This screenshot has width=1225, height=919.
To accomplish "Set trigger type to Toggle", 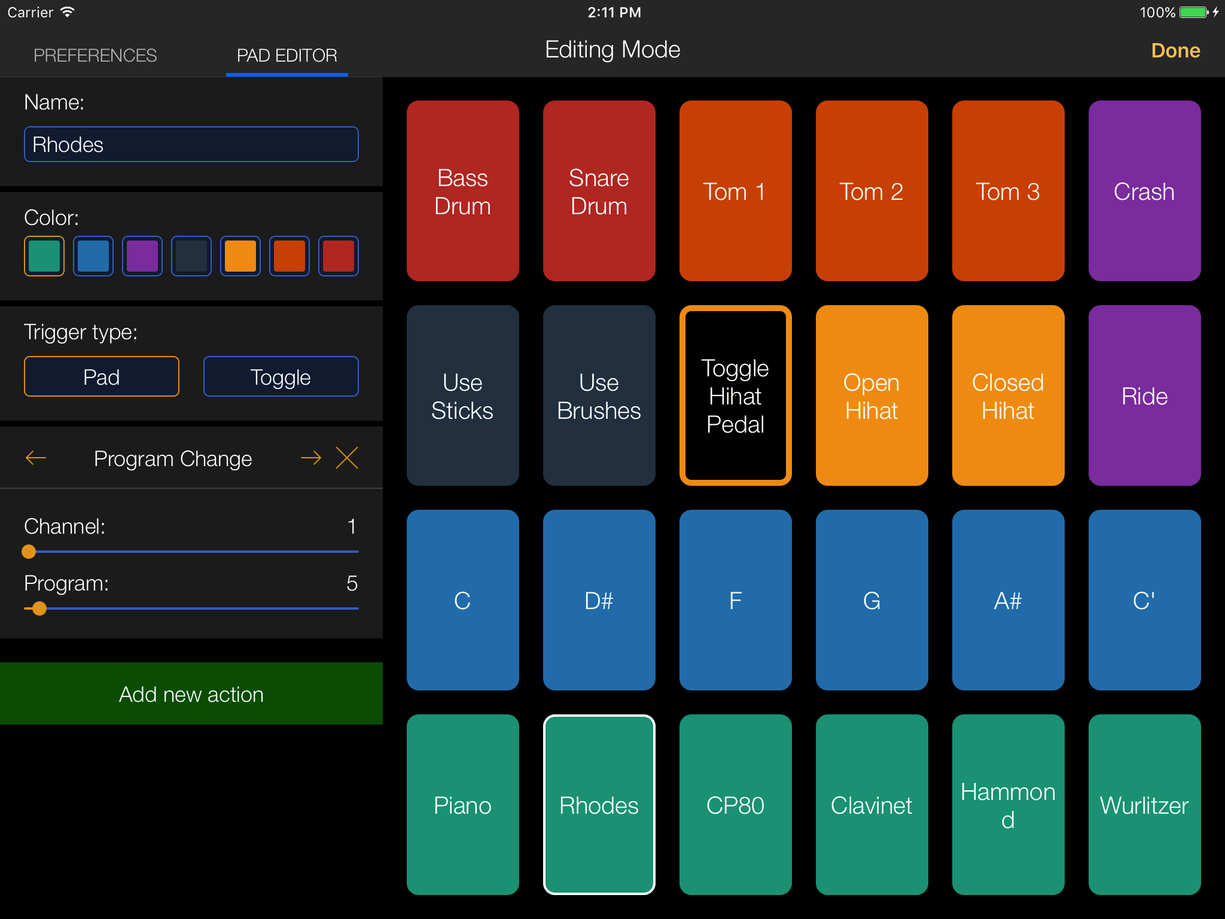I will [x=280, y=376].
